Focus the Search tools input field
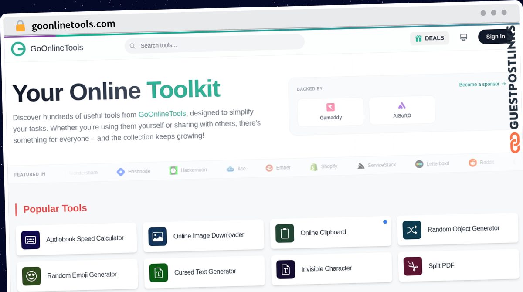 pyautogui.click(x=214, y=44)
